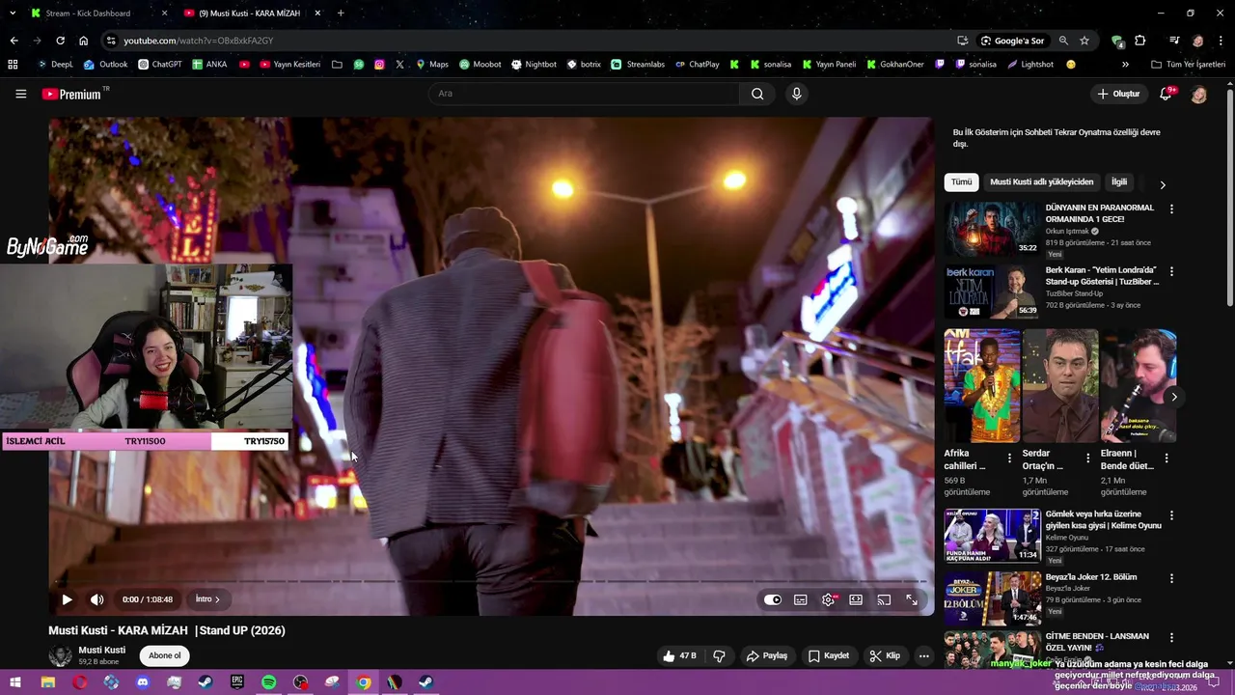Click the Google'a Sor button
The height and width of the screenshot is (695, 1235).
pyautogui.click(x=1012, y=41)
